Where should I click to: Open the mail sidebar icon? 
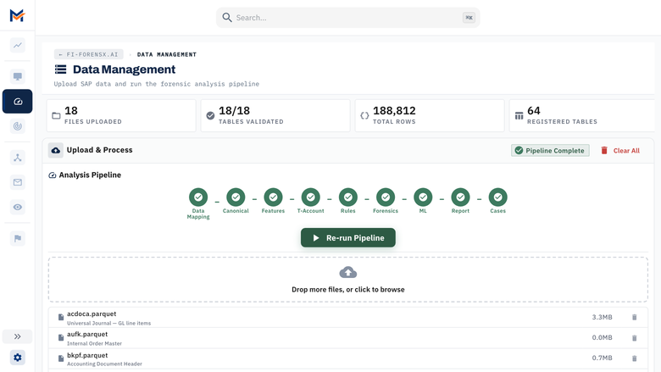[x=17, y=182]
